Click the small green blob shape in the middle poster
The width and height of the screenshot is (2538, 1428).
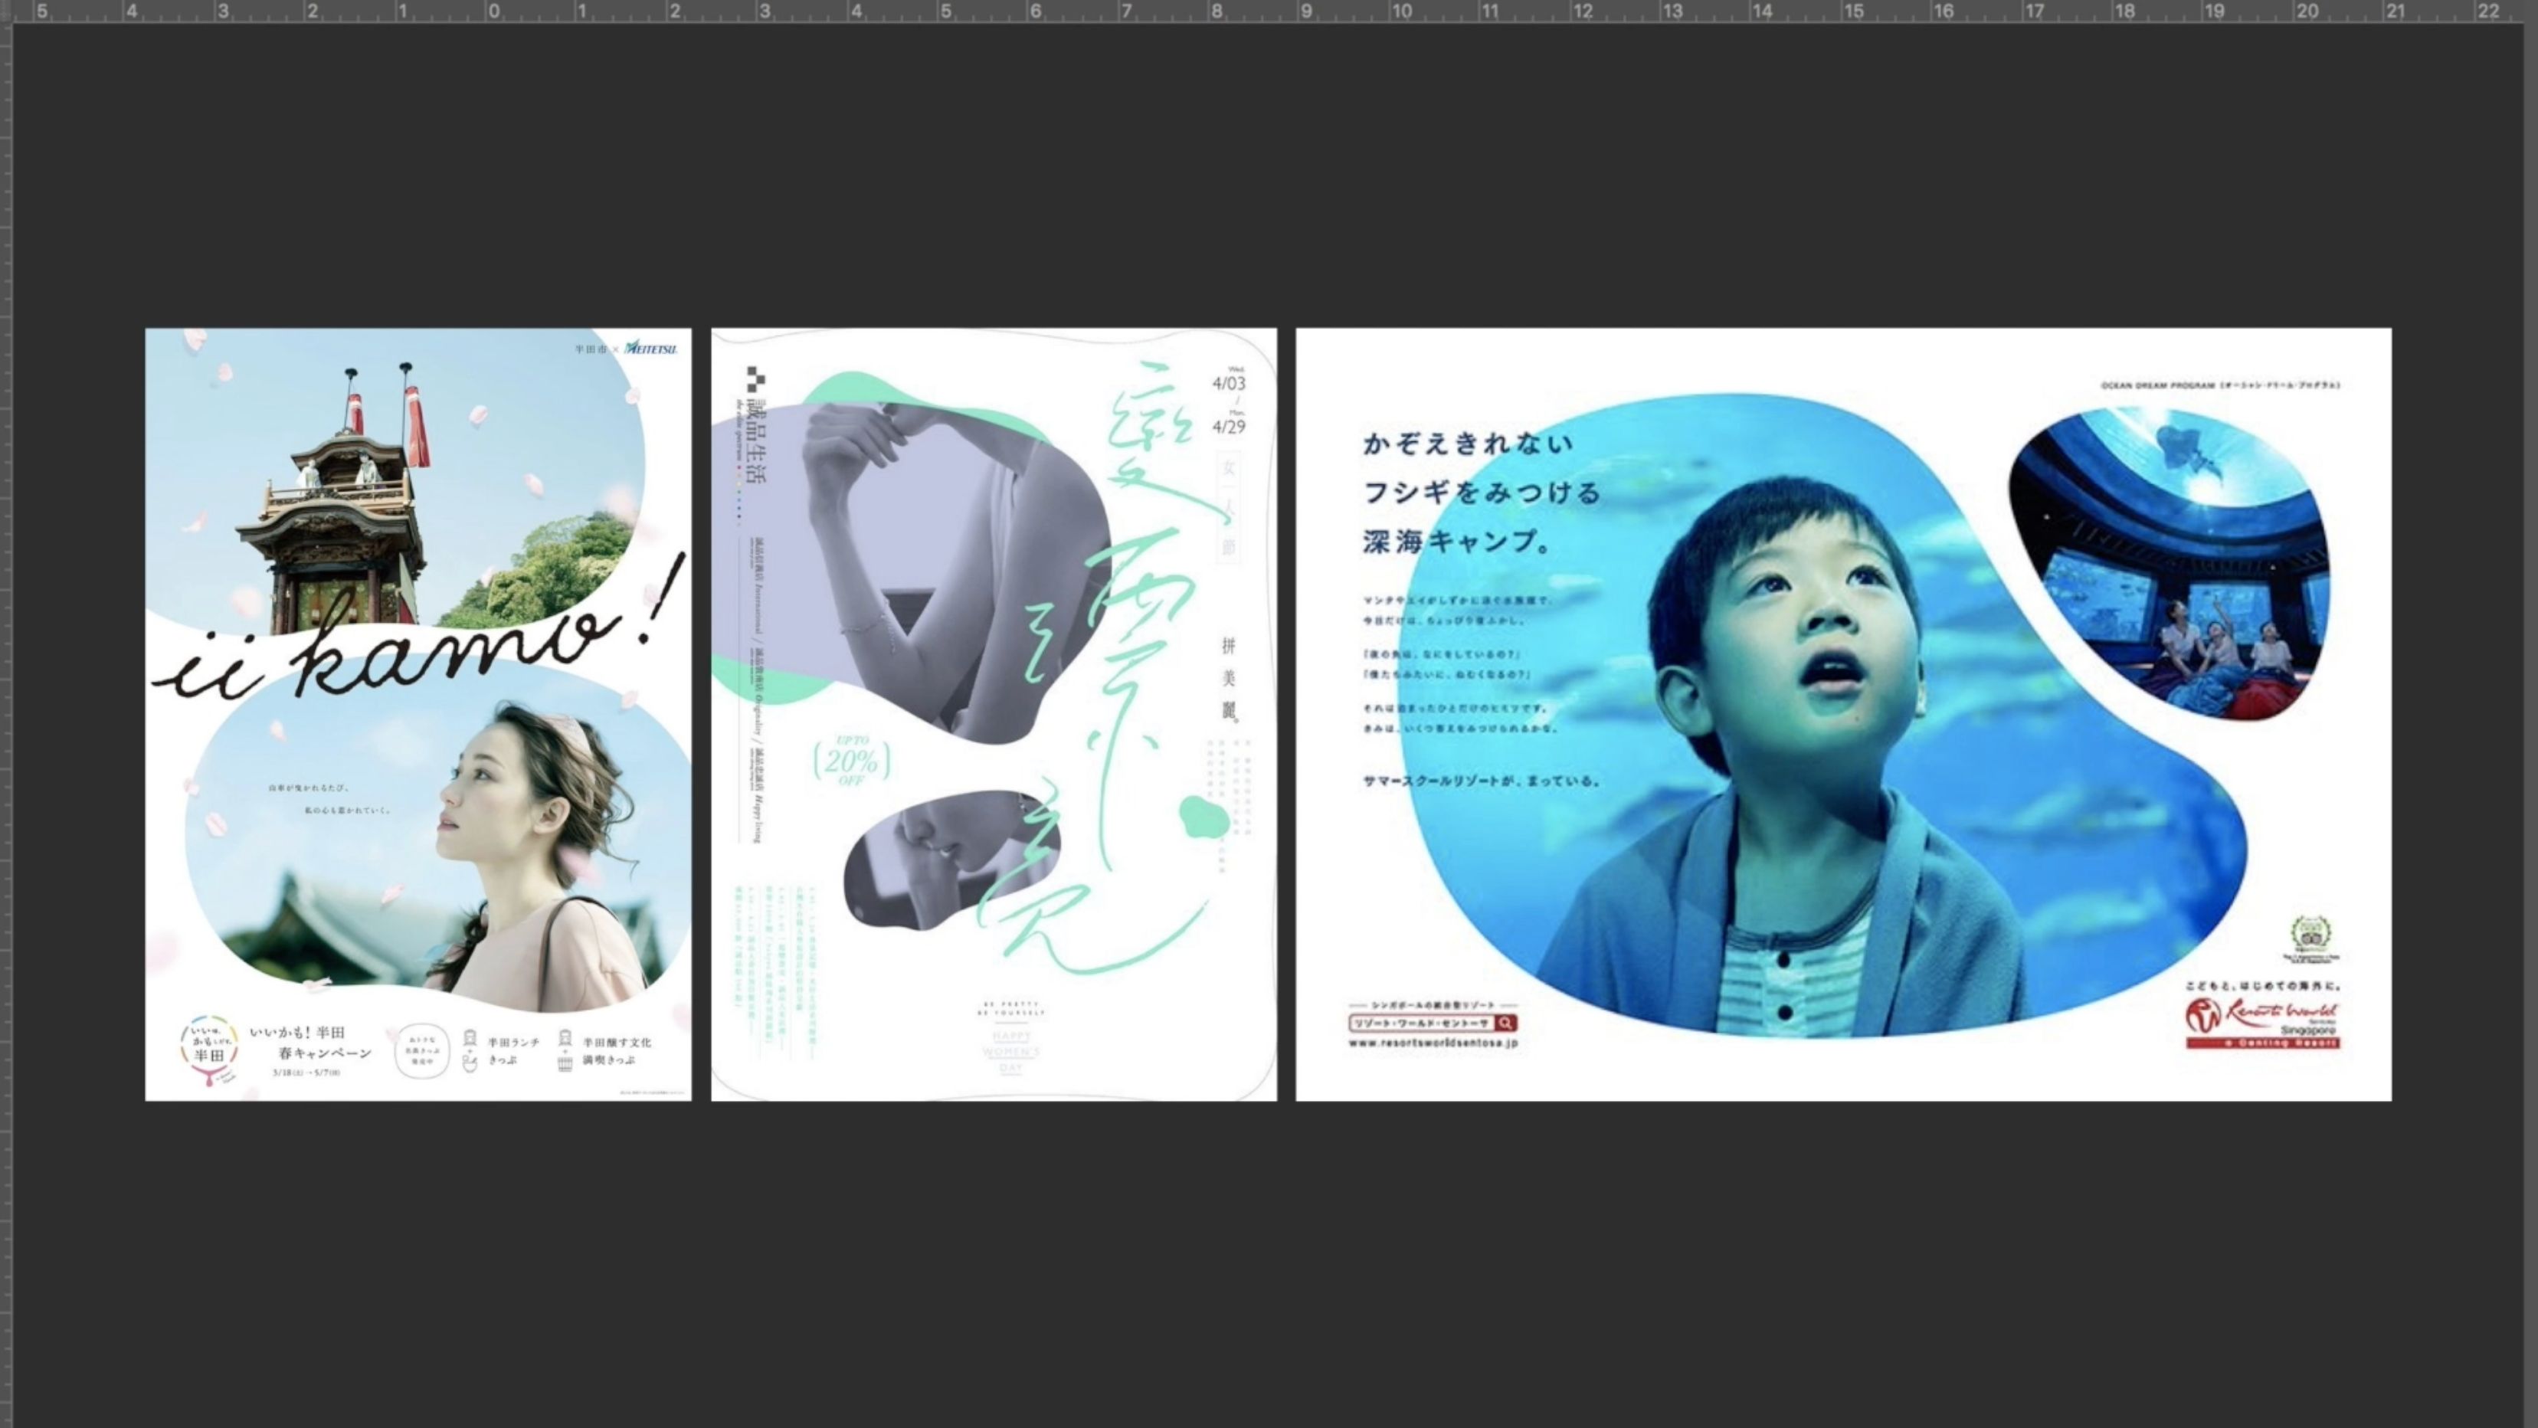[x=1204, y=817]
